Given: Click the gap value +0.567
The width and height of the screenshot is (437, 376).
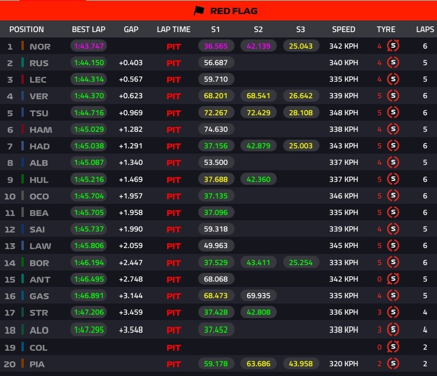Looking at the screenshot, I should click(131, 79).
